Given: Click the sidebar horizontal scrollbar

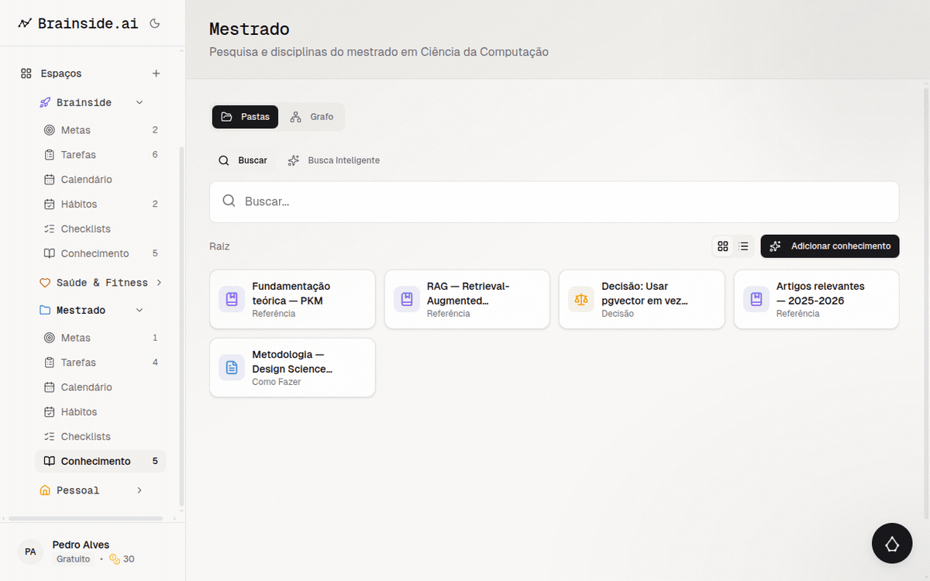Looking at the screenshot, I should tap(85, 518).
